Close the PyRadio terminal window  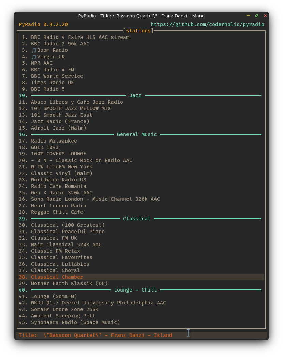[x=265, y=16]
